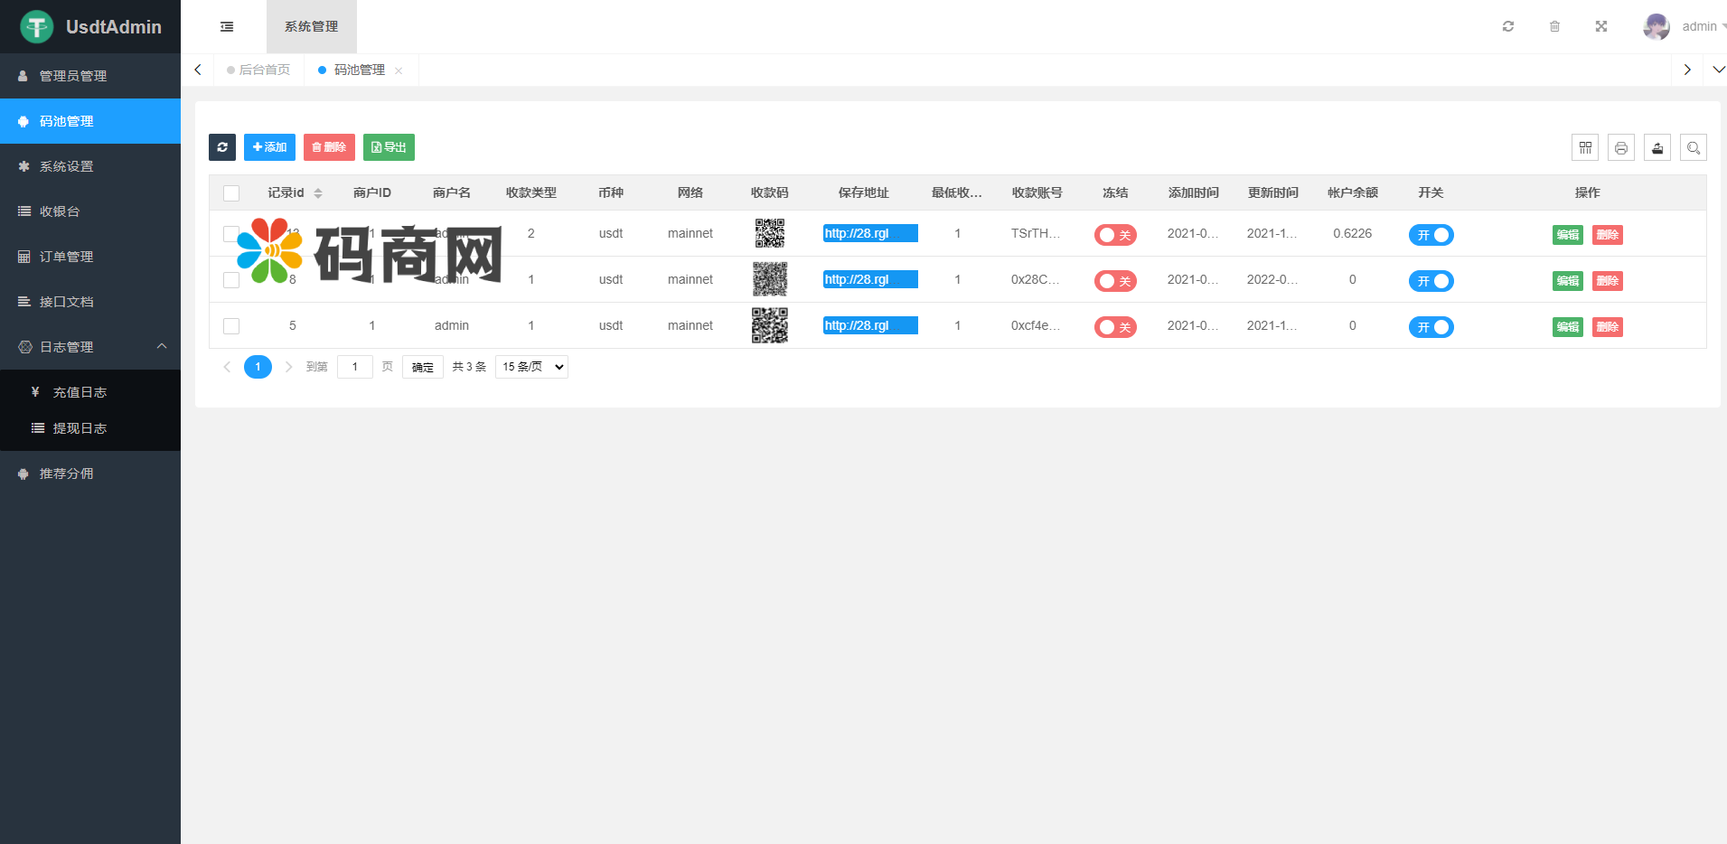Open the 15 条/页 page size dropdown
This screenshot has width=1727, height=844.
[x=531, y=367]
